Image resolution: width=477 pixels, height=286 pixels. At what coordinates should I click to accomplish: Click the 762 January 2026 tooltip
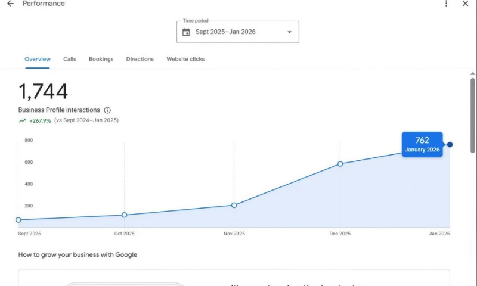click(x=422, y=144)
